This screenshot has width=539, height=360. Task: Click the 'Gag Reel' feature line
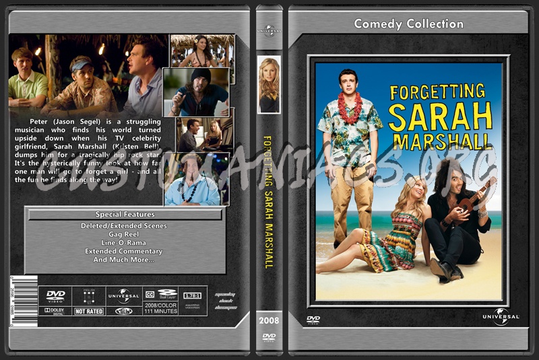click(x=124, y=234)
